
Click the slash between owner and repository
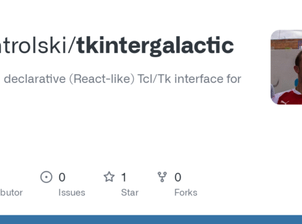coord(72,45)
